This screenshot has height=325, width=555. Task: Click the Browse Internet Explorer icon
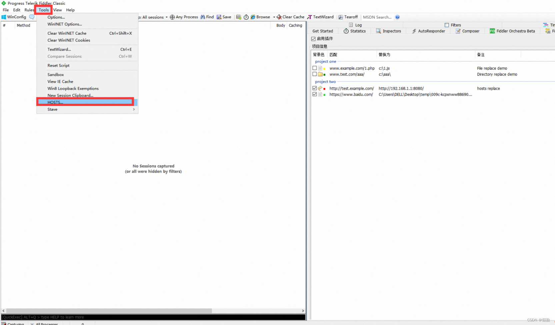(x=253, y=17)
